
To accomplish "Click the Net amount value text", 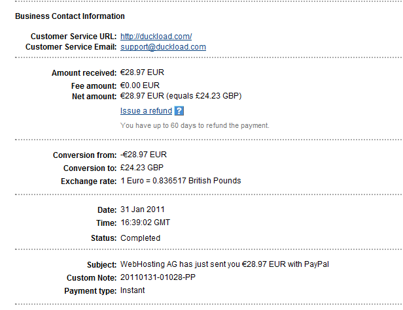I will tap(181, 96).
